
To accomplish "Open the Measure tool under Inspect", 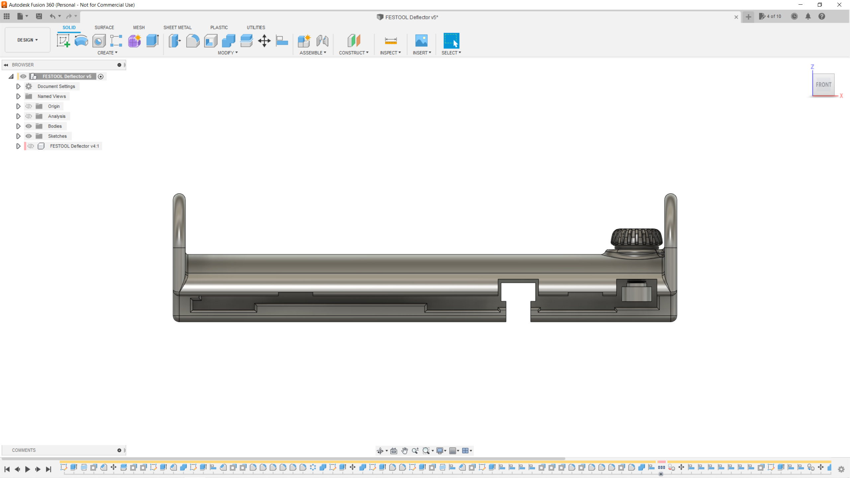I will click(390, 41).
